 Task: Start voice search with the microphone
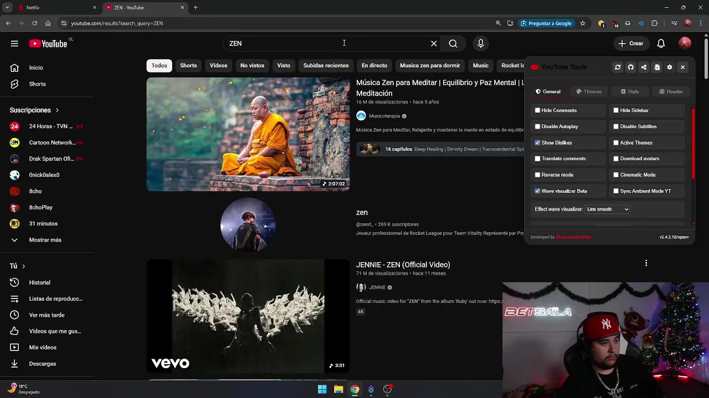pos(481,44)
